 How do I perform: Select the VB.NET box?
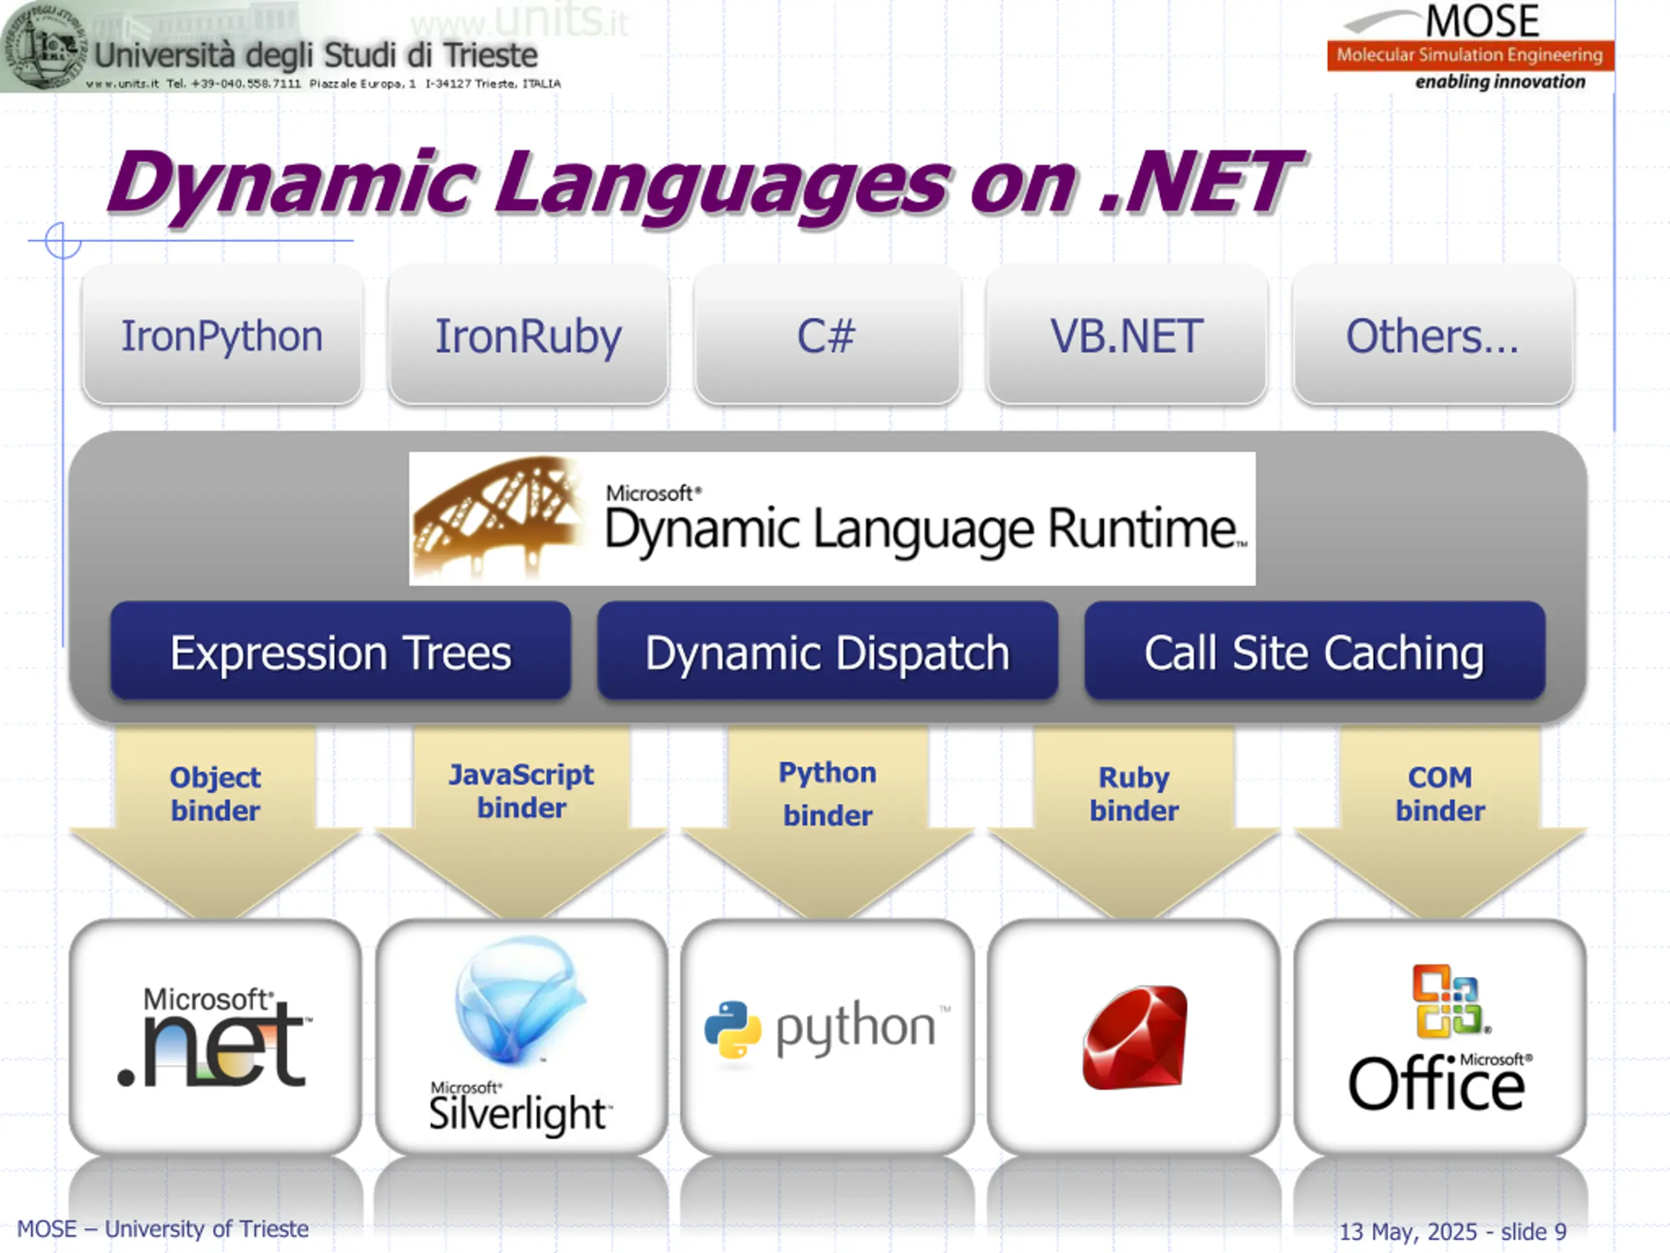click(x=1127, y=335)
